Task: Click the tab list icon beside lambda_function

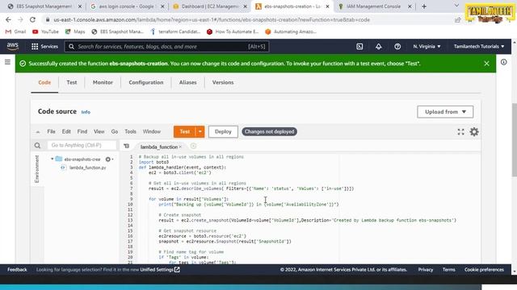Action: point(127,147)
